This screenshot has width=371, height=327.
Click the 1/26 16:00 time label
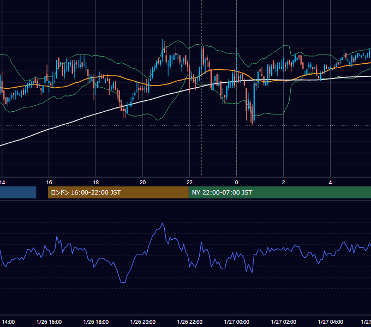tap(49, 322)
